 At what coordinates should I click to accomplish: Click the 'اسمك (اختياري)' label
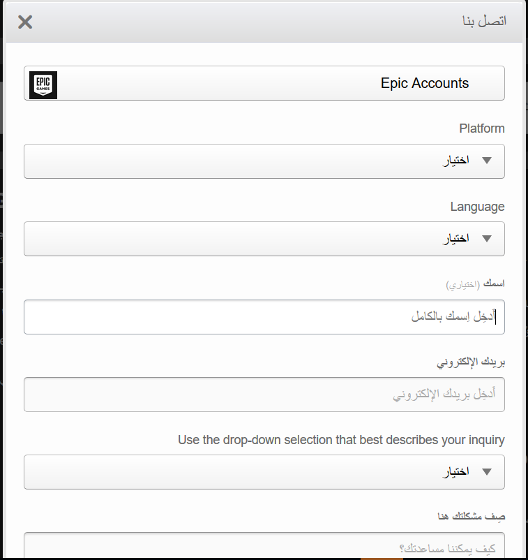(475, 284)
